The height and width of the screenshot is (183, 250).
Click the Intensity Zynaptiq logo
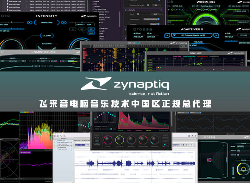tap(89, 16)
